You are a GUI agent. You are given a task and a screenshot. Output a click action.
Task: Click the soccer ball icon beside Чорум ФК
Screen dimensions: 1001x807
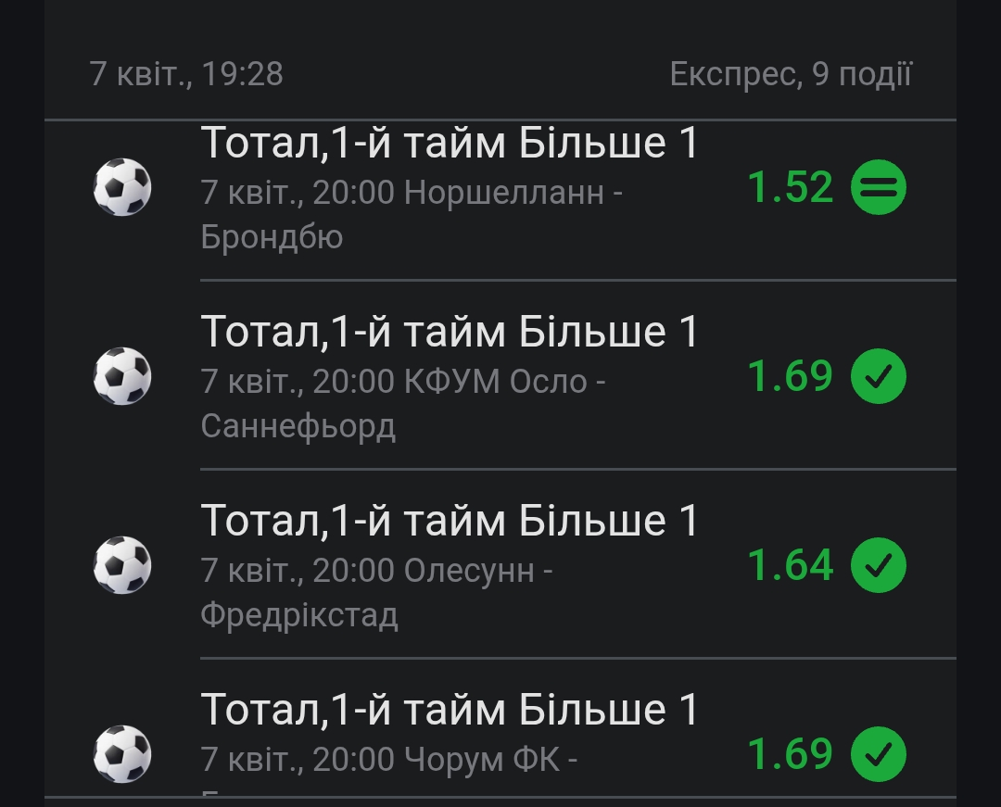pos(122,754)
